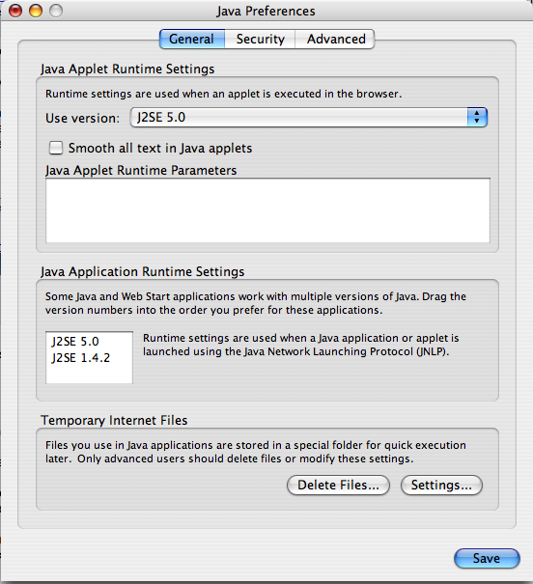
Task: Click the gray zoom window button
Action: click(56, 11)
